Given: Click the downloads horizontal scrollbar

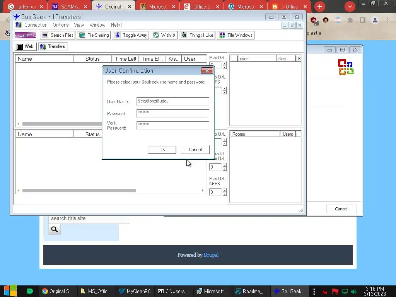Looking at the screenshot, I should click(62, 124).
